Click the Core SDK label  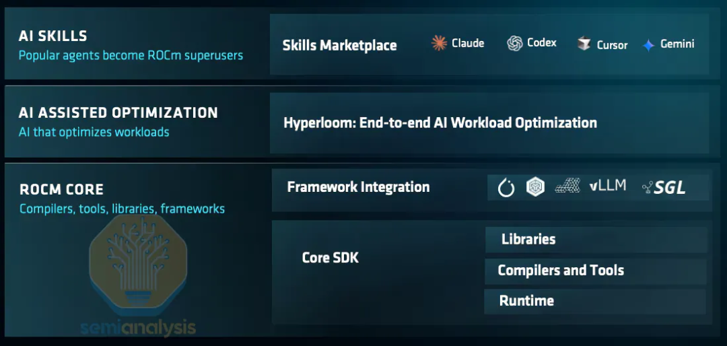click(330, 257)
